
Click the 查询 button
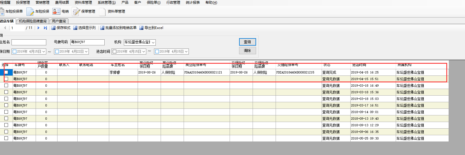pos(247,42)
